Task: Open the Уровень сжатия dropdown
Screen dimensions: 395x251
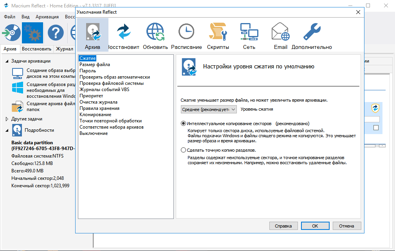Action: (209, 109)
